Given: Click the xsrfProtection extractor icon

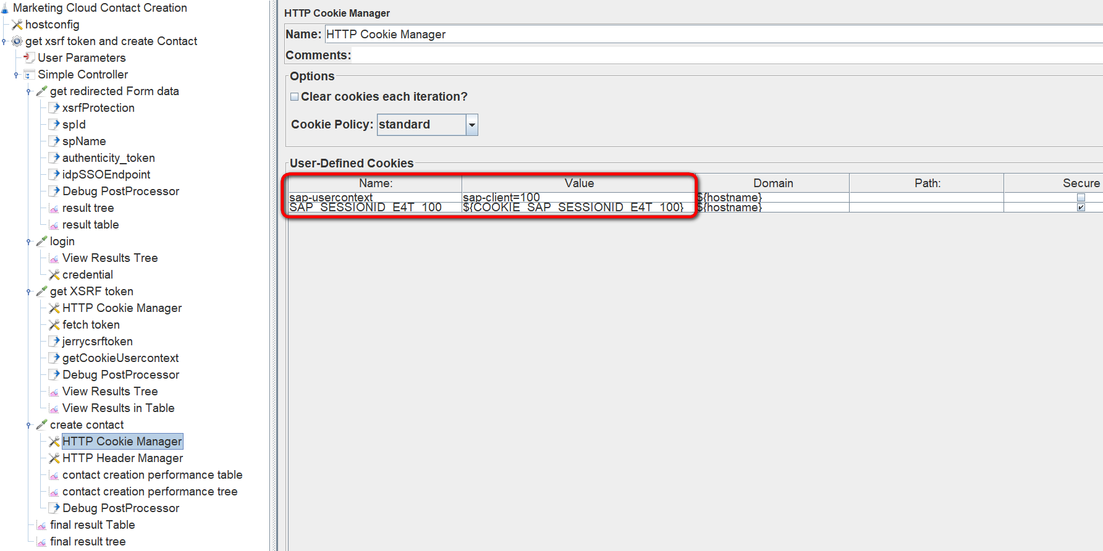Looking at the screenshot, I should click(x=54, y=108).
